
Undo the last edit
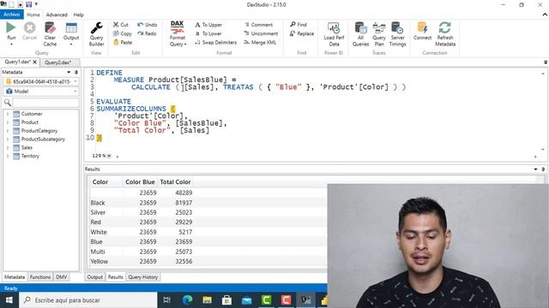147,25
